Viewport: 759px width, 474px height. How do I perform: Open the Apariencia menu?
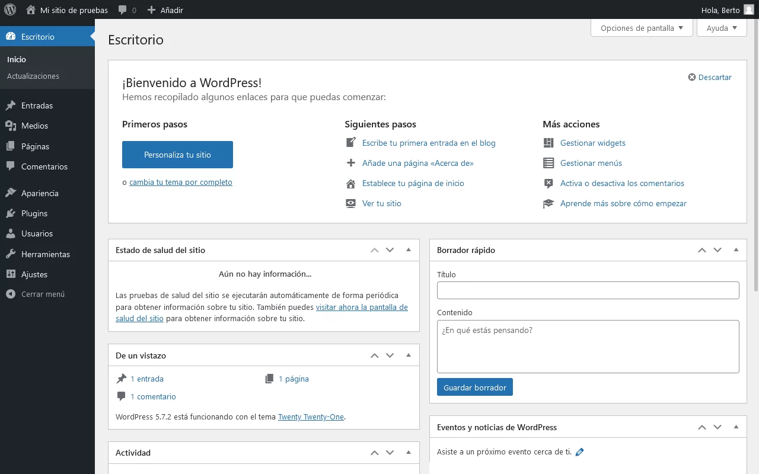pos(47,193)
